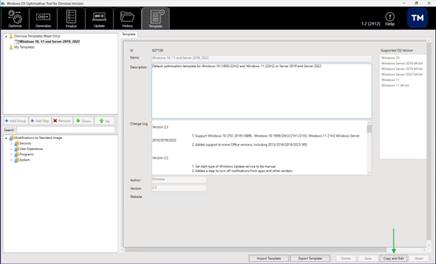The height and width of the screenshot is (264, 436).
Task: Collapse Modifications to Standard Image node
Action: point(6,138)
